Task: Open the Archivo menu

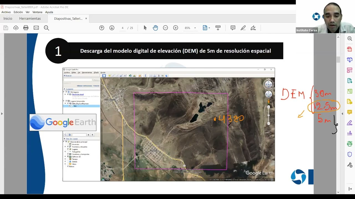Action: coord(6,12)
